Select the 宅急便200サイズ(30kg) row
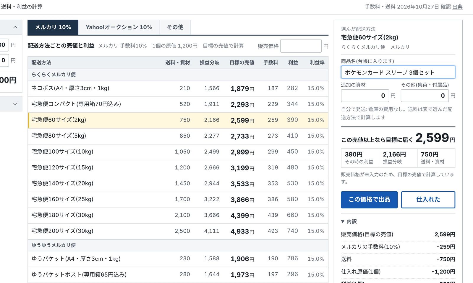 click(178, 231)
